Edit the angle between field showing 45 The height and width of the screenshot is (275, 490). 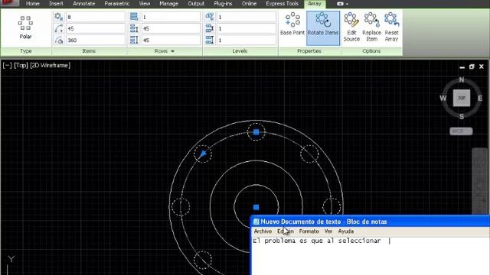[x=95, y=29]
